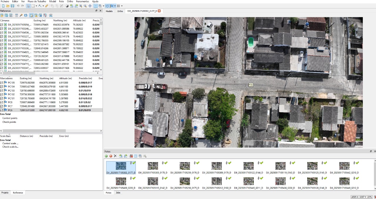
Task: Toggle the checkbox for marker PC105
Action: pyautogui.click(x=1, y=83)
